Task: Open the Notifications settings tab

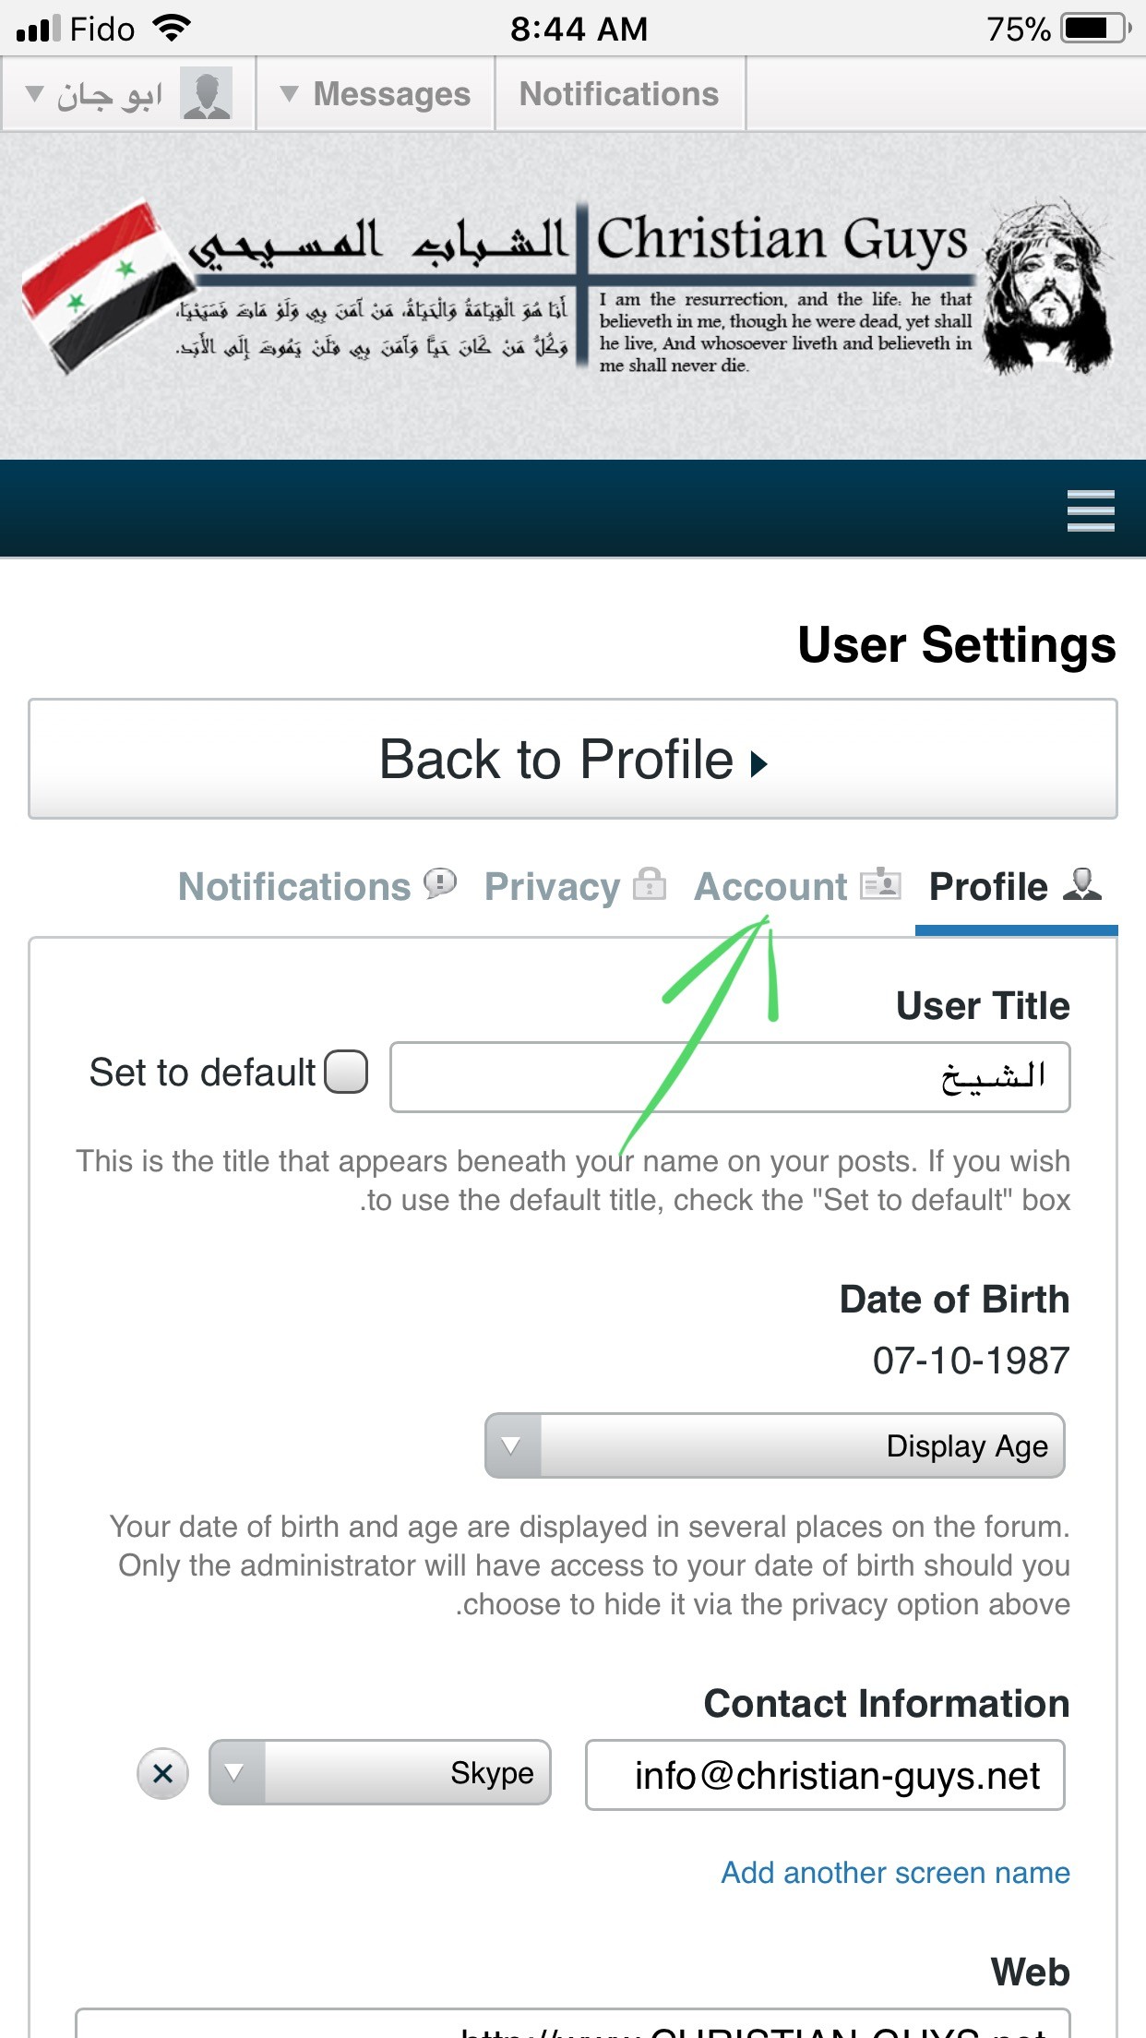Action: tap(294, 887)
